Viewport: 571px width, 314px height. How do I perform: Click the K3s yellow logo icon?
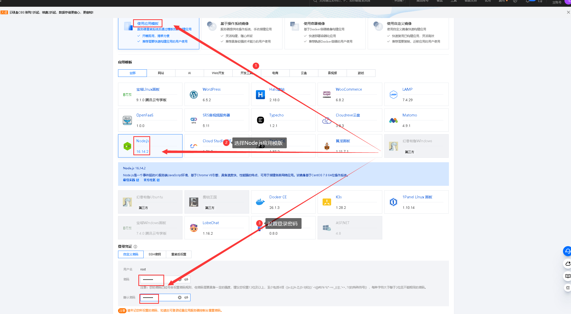327,202
